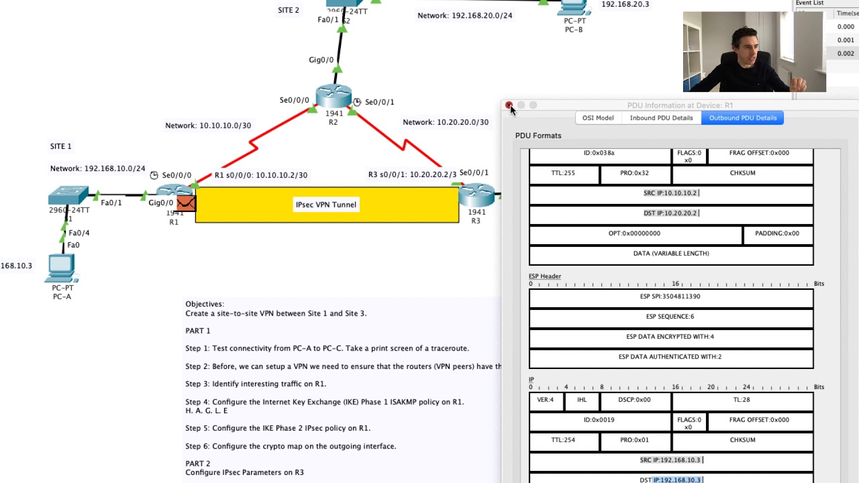Screen dimensions: 859x483
Task: Click Step 6 crypto map text
Action: tap(291, 446)
